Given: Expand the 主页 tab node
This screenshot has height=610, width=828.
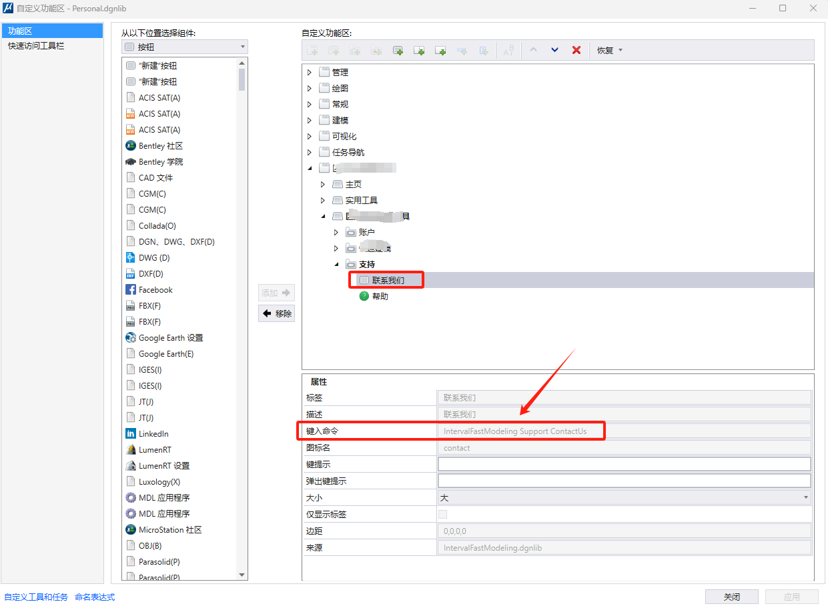Looking at the screenshot, I should pyautogui.click(x=323, y=184).
